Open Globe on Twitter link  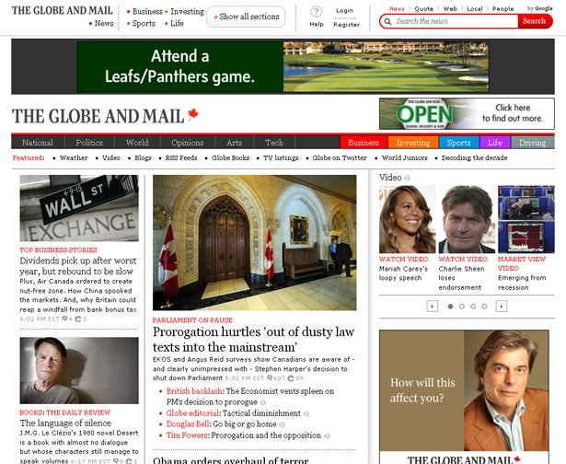point(340,157)
